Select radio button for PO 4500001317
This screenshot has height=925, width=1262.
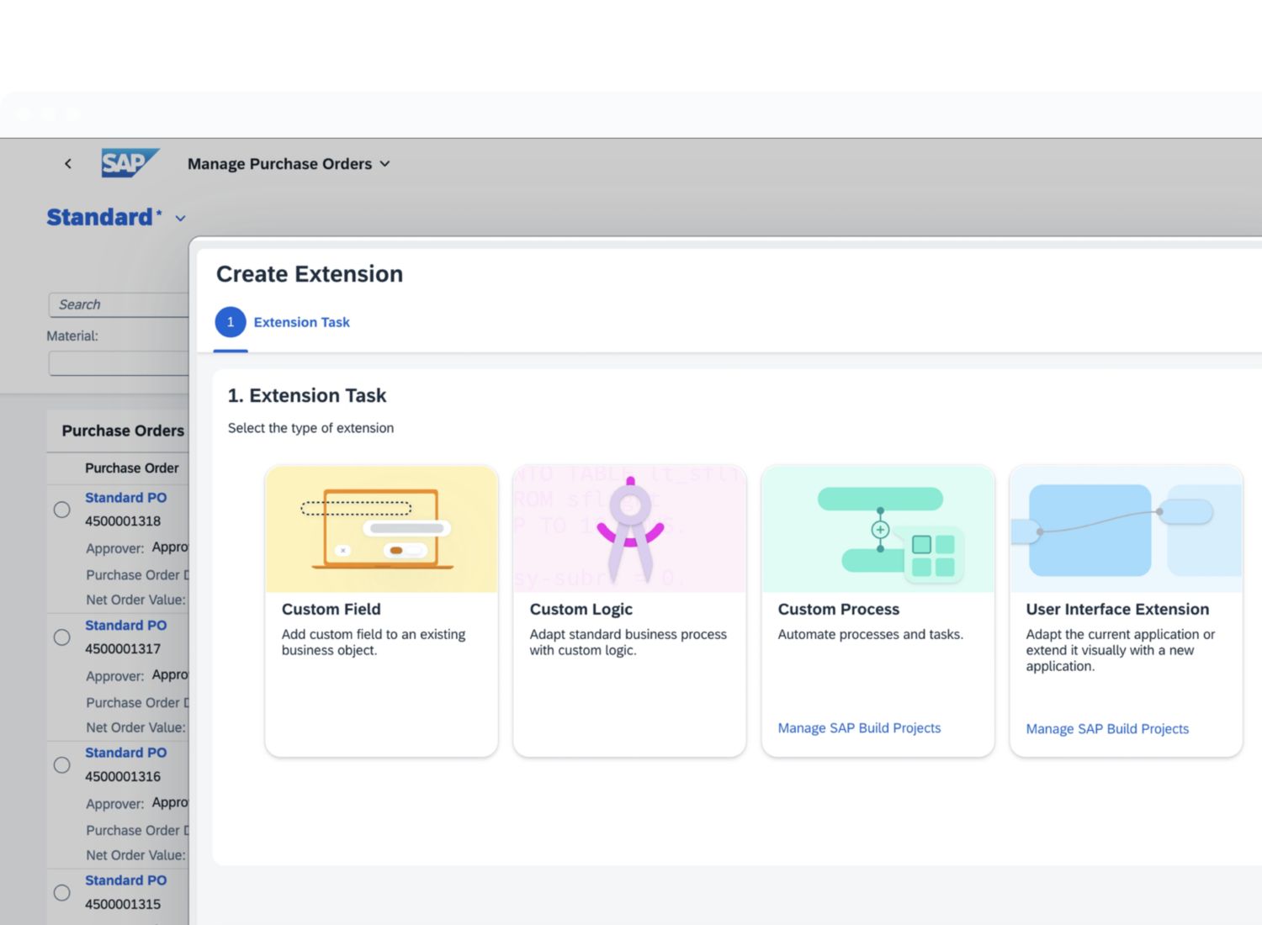[62, 637]
